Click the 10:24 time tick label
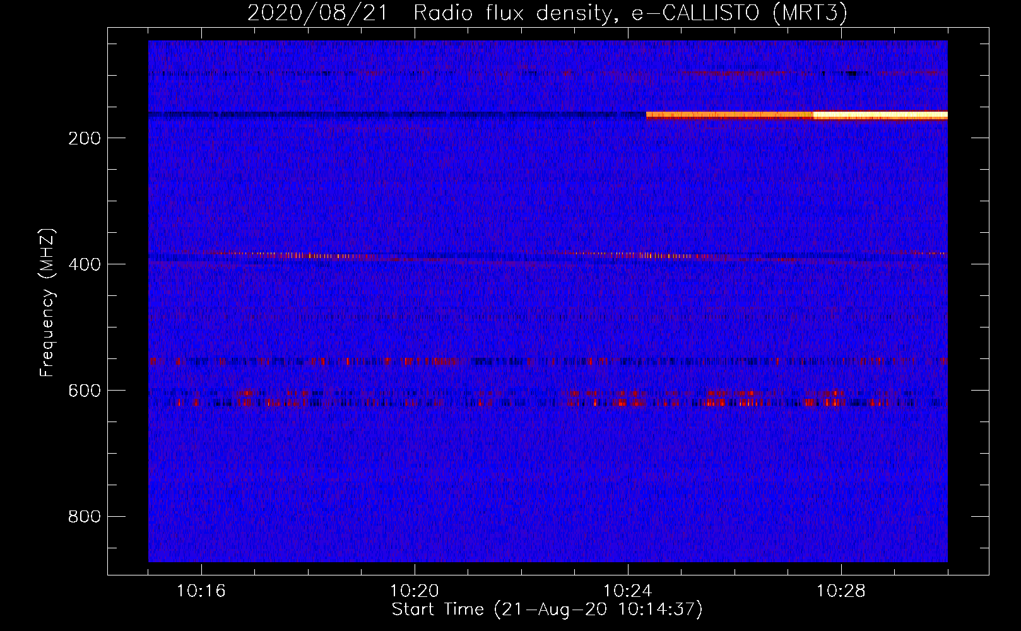Viewport: 1021px width, 631px height. tap(628, 591)
